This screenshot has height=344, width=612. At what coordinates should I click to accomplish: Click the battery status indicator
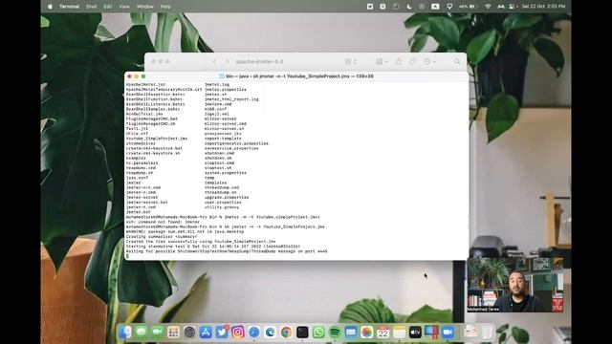click(469, 7)
